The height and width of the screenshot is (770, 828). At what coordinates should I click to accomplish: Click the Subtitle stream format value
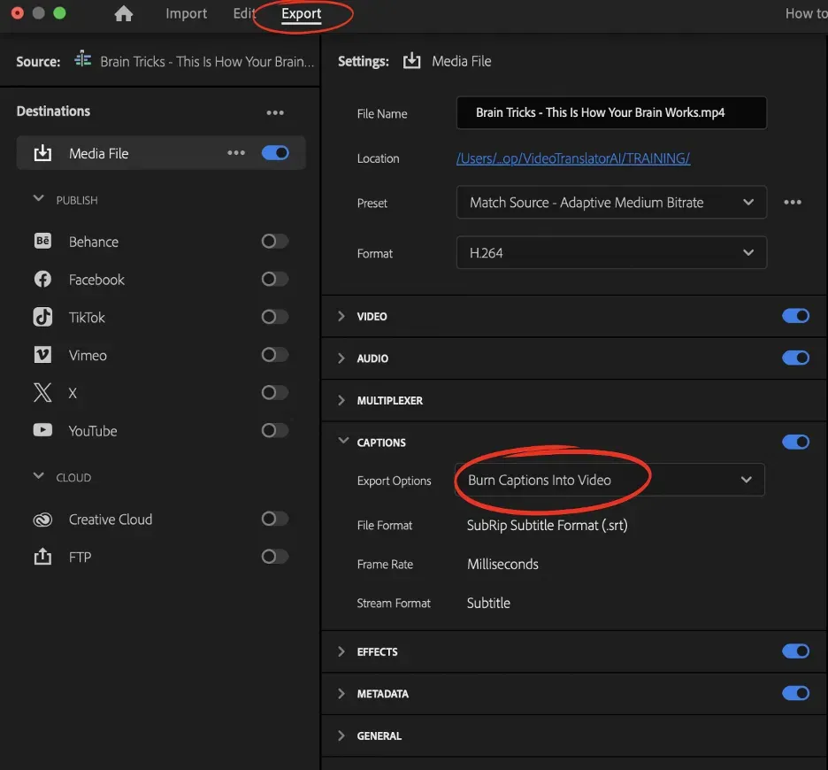[x=488, y=603]
